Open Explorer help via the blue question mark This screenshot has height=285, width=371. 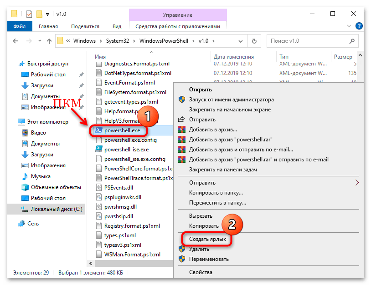pos(359,26)
